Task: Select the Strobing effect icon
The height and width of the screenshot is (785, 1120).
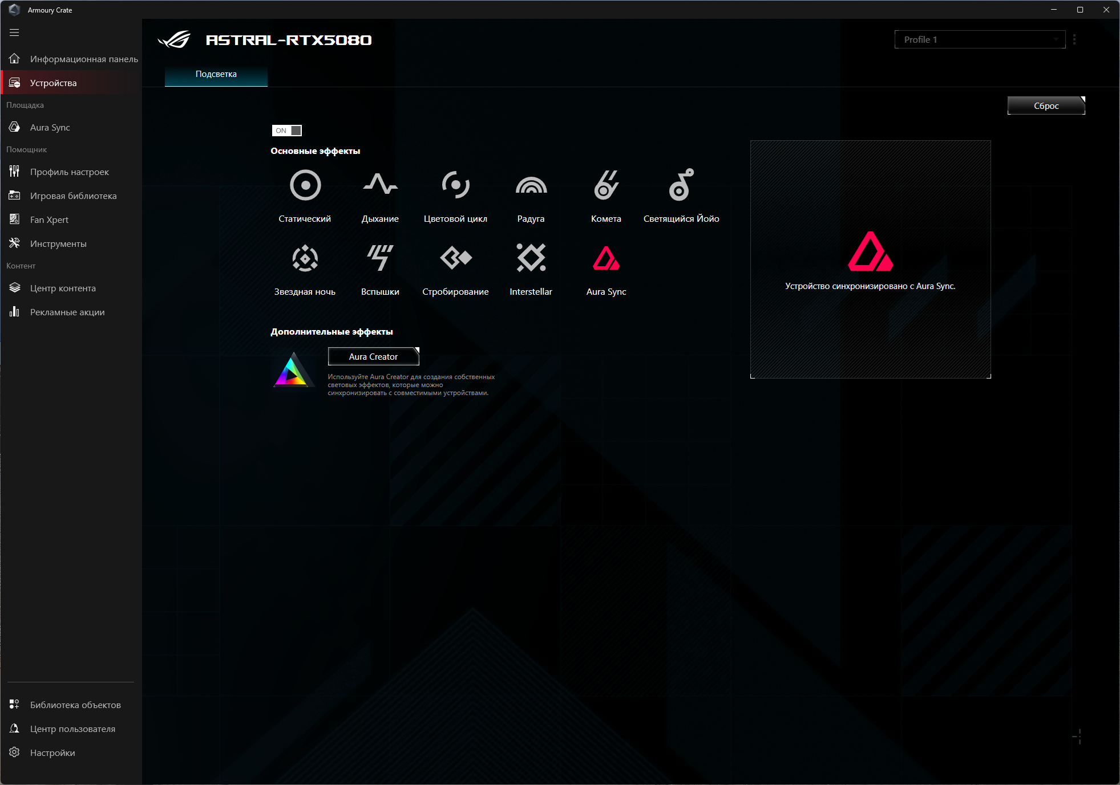Action: [455, 258]
